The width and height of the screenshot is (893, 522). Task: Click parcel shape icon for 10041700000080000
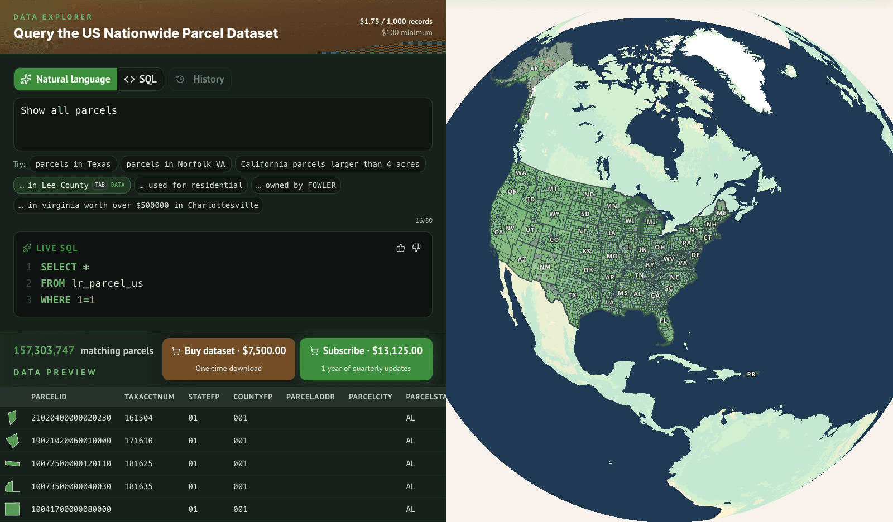(x=12, y=509)
